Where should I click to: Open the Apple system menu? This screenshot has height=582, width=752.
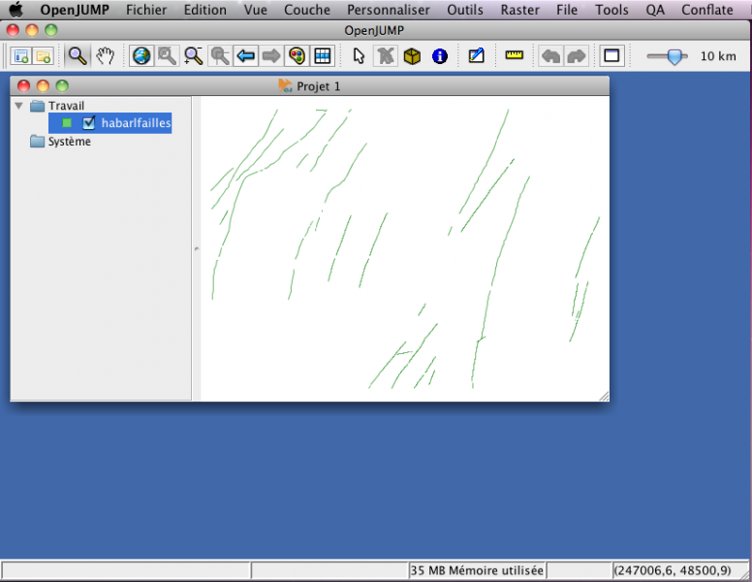click(x=16, y=10)
